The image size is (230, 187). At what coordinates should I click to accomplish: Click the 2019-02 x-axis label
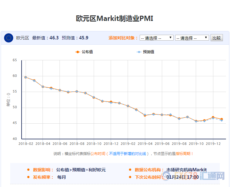tap(128, 144)
